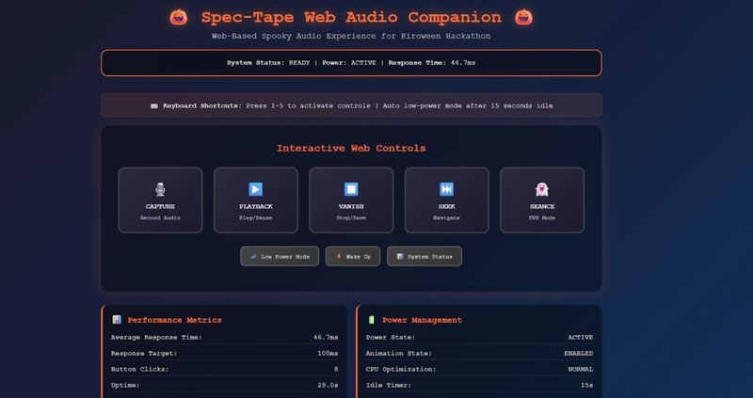
Task: Click the Capture microphone icon
Action: 160,189
